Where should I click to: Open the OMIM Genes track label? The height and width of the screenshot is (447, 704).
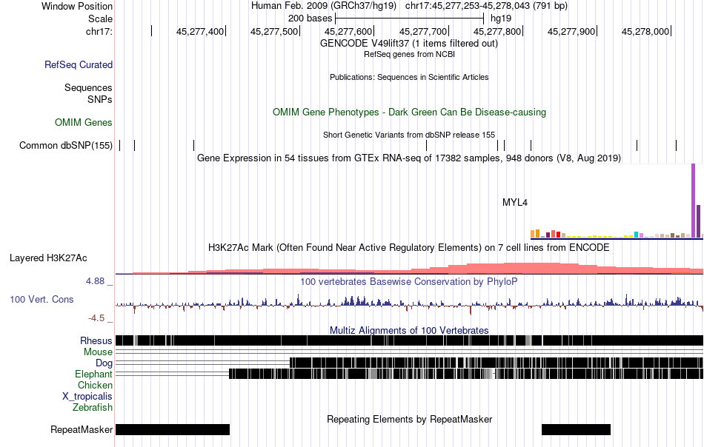(84, 122)
